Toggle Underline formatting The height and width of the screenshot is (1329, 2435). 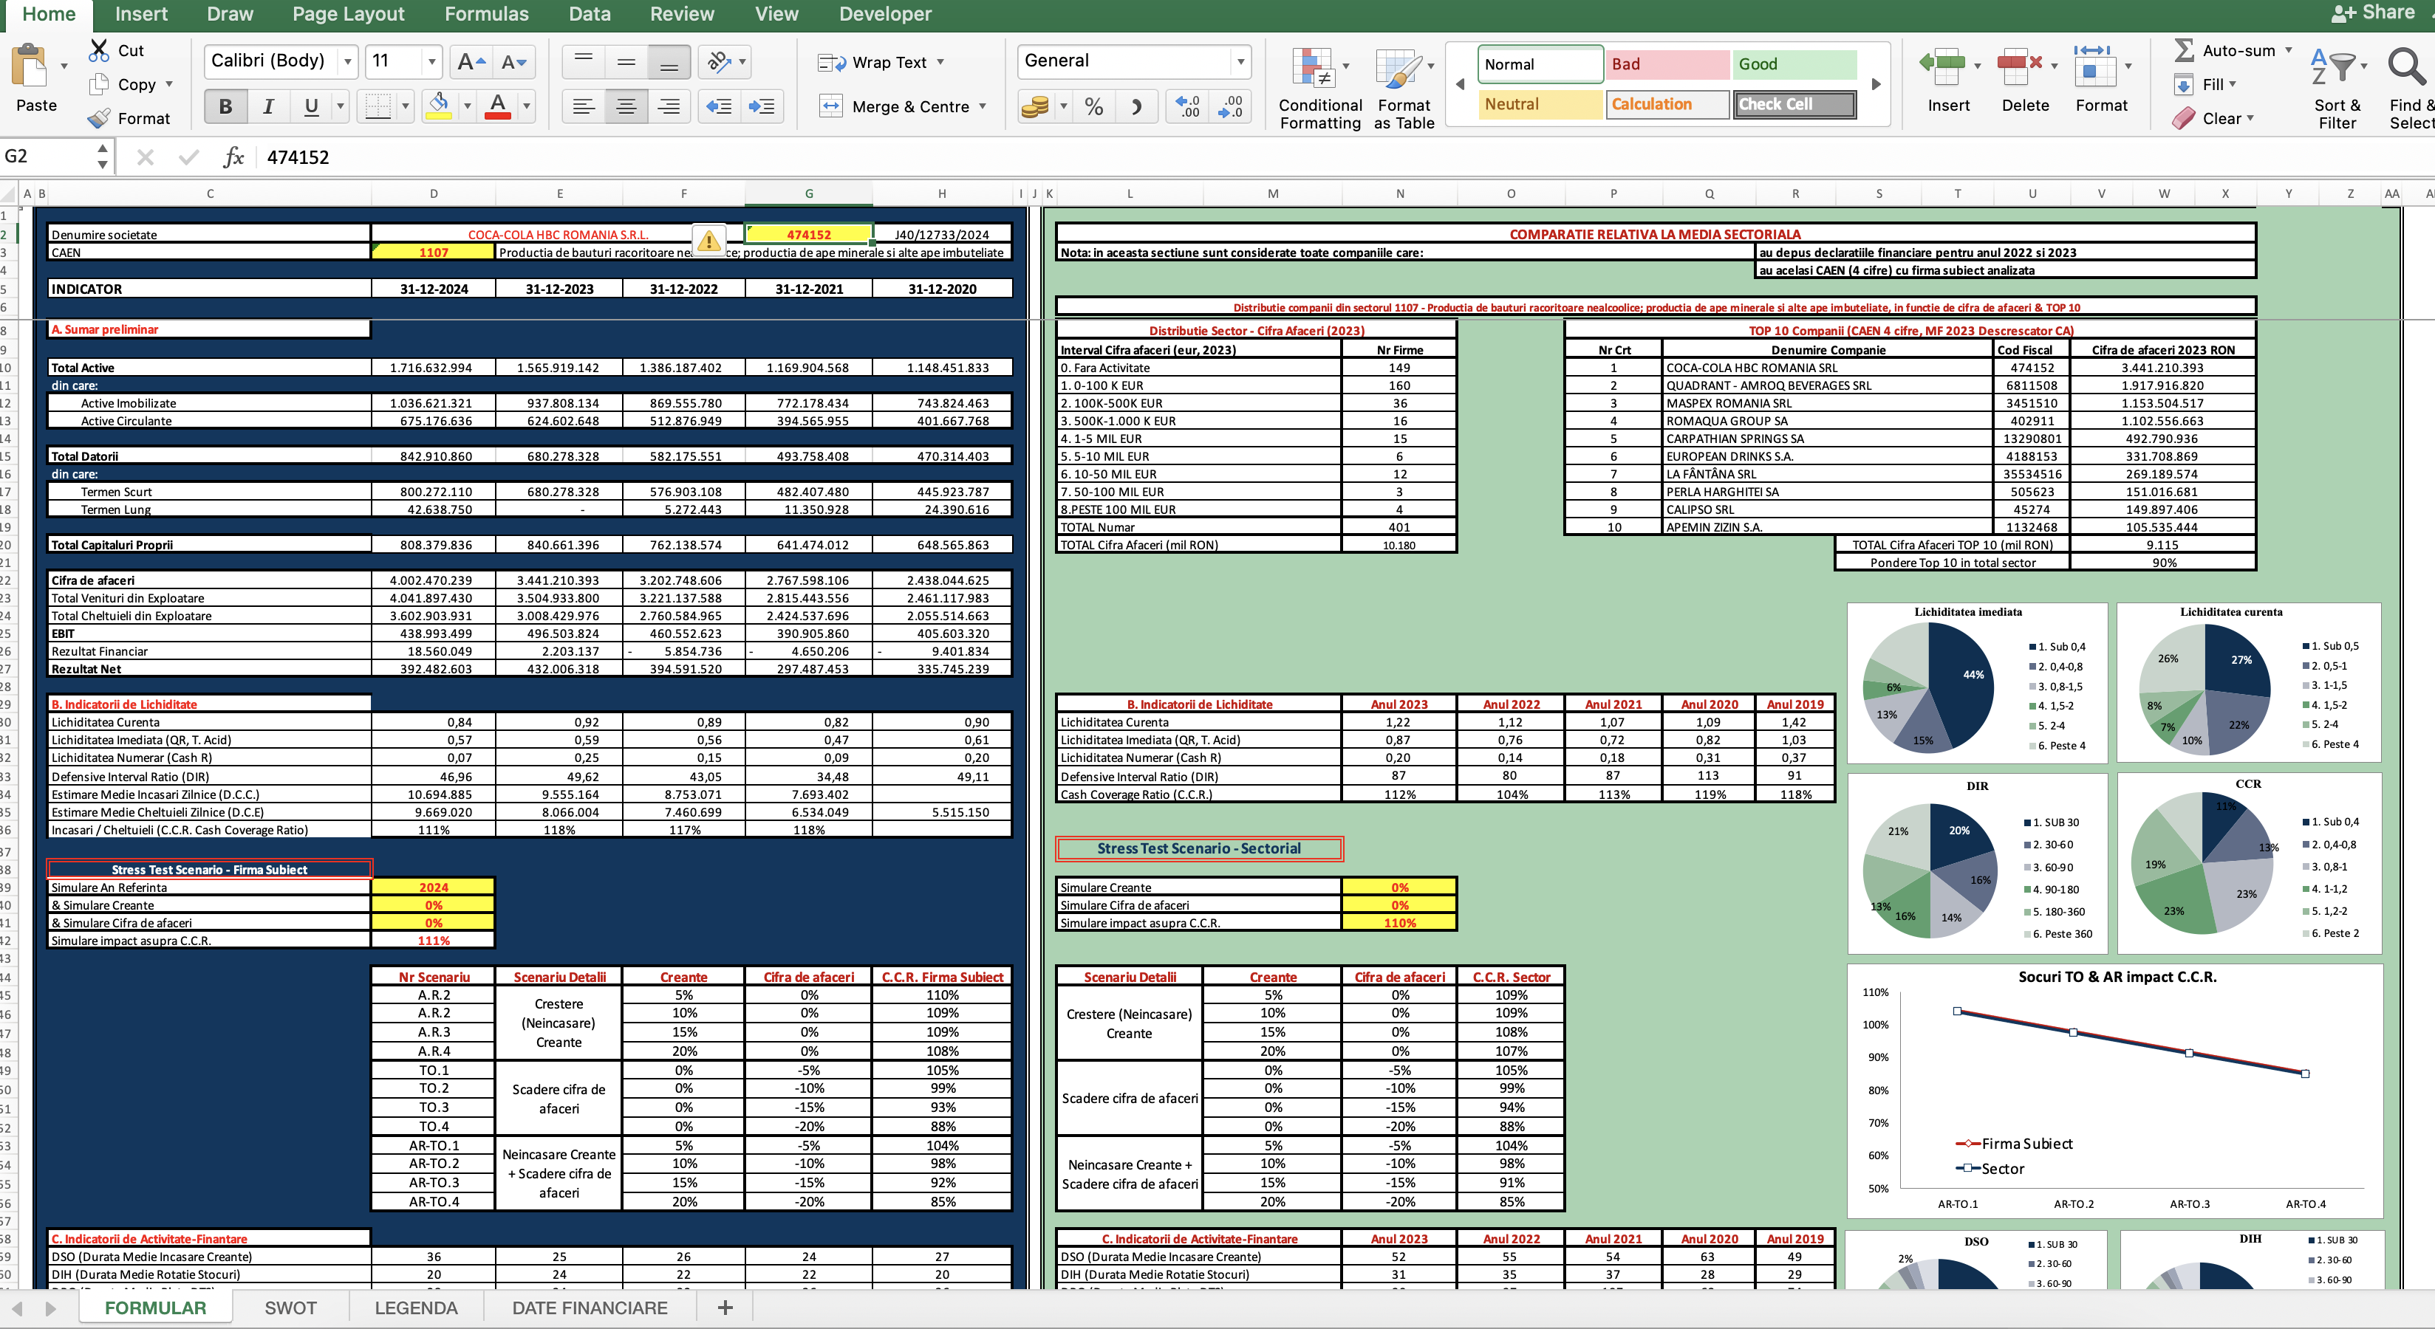click(311, 106)
